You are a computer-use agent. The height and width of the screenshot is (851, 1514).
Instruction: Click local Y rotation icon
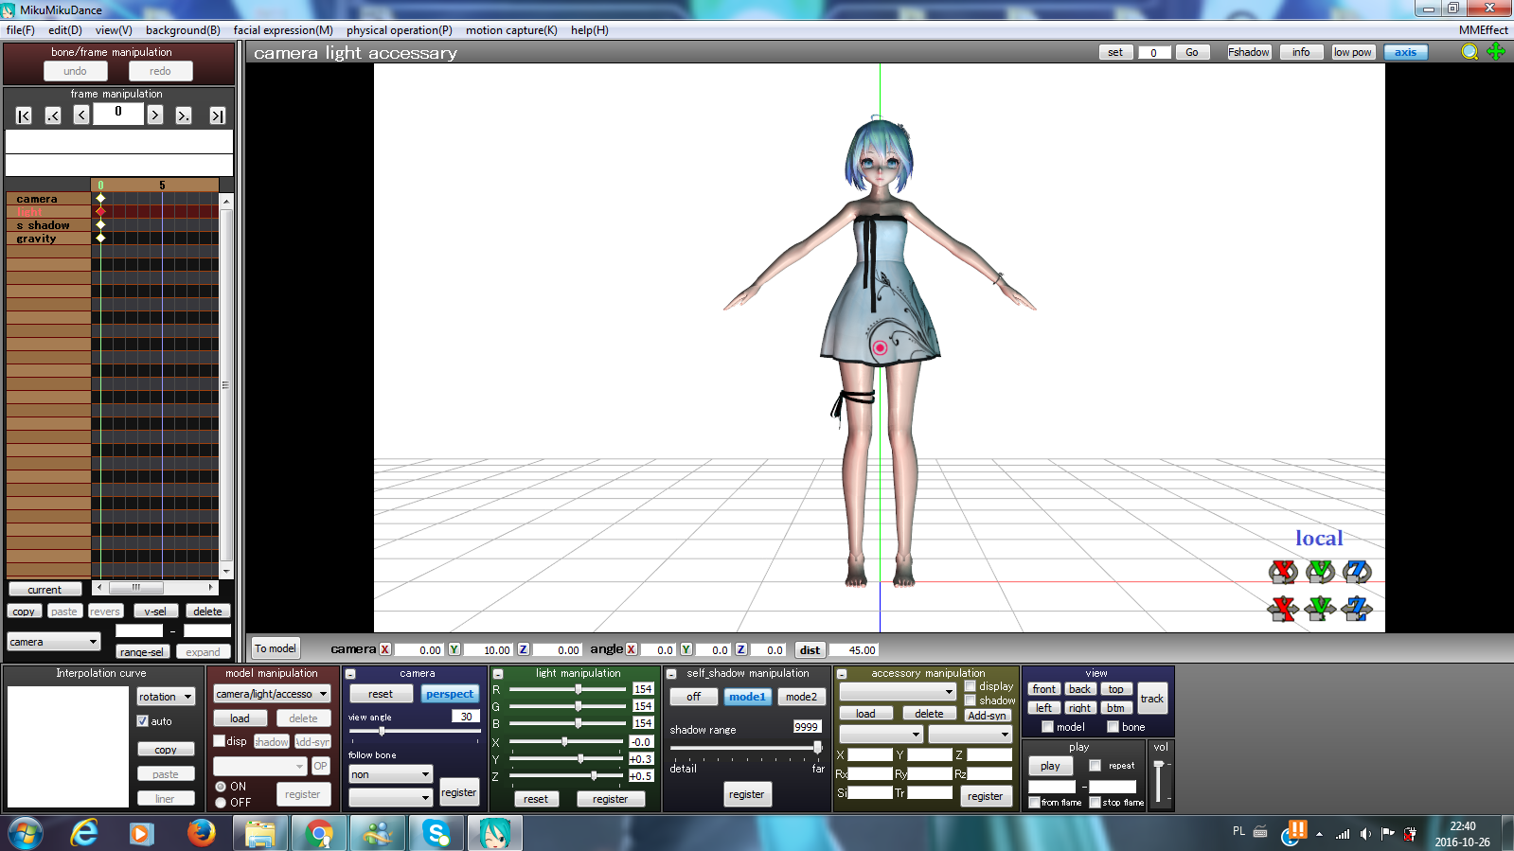pyautogui.click(x=1320, y=571)
